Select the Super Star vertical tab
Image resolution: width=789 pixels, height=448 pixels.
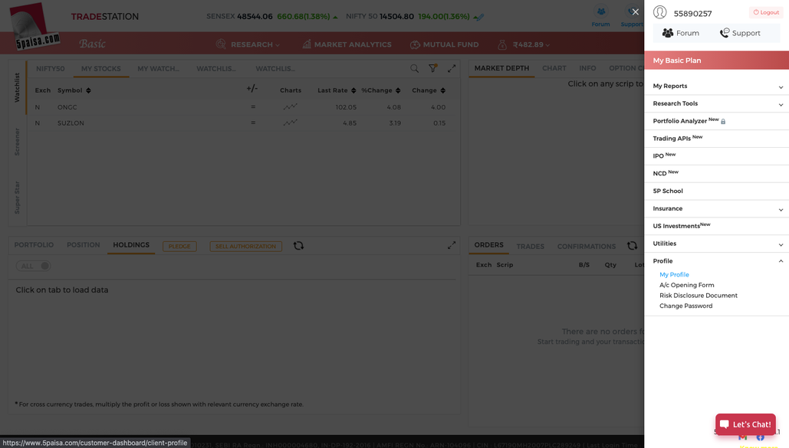17,197
